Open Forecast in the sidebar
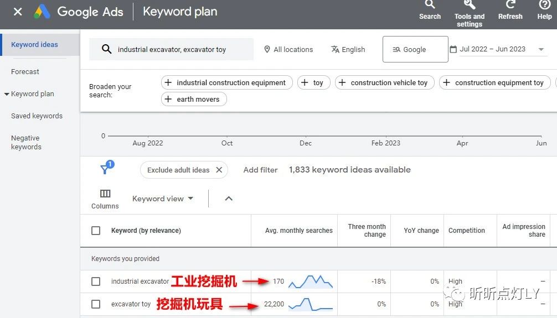This screenshot has width=557, height=318. 25,72
